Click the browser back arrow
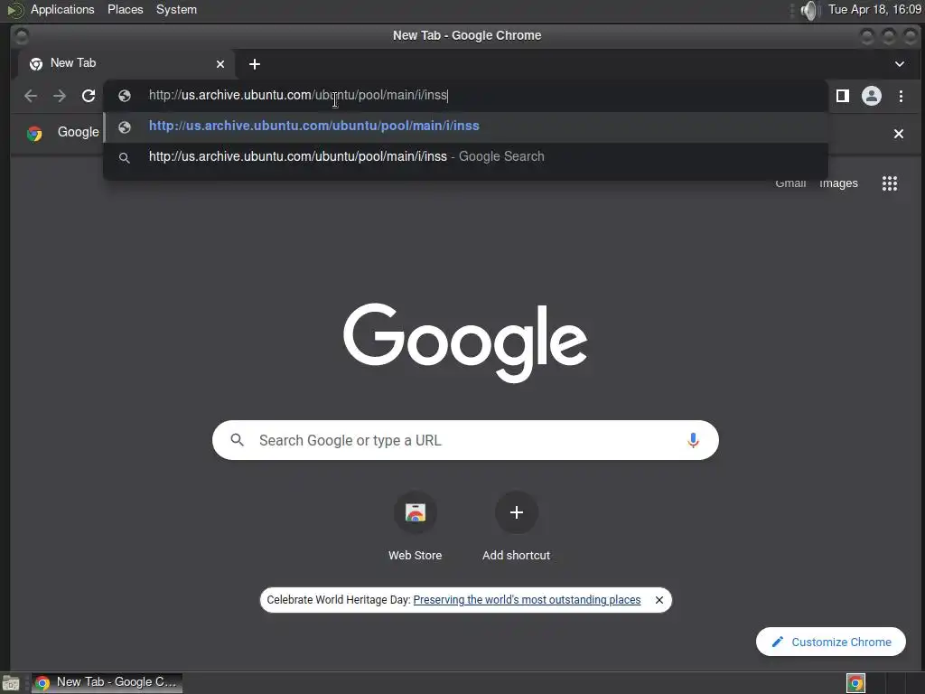This screenshot has width=925, height=694. pos(31,96)
